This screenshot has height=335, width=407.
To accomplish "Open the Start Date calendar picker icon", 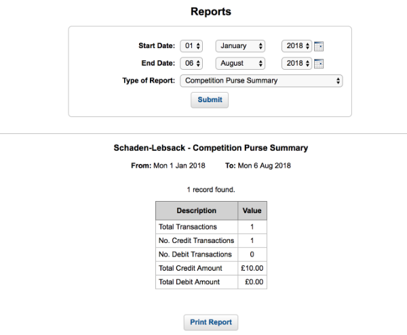I will click(x=319, y=46).
